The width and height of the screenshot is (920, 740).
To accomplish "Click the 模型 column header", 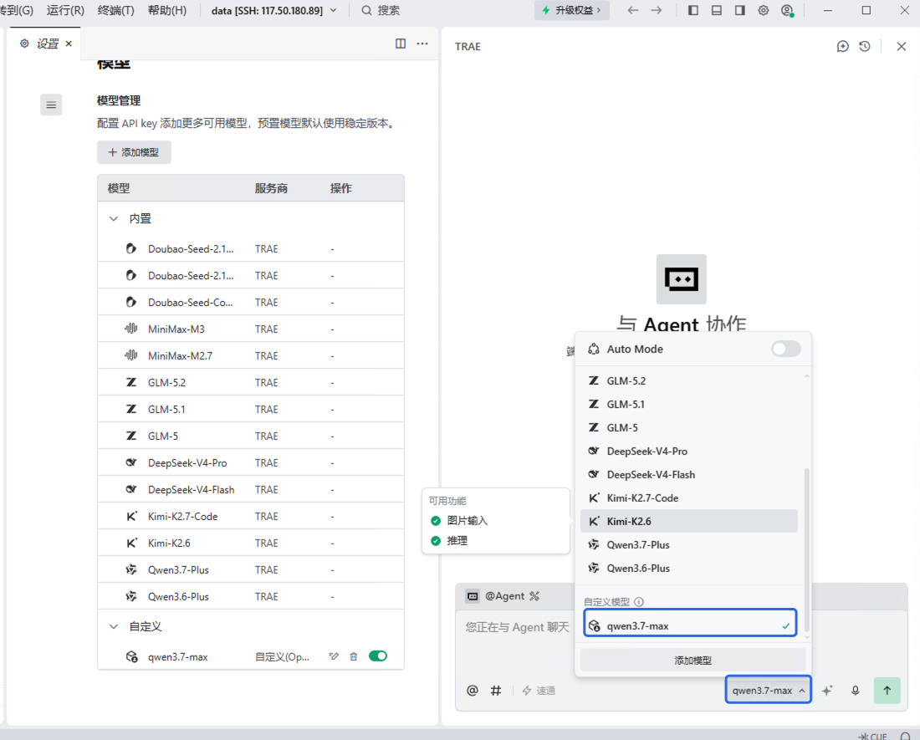I will pos(119,188).
